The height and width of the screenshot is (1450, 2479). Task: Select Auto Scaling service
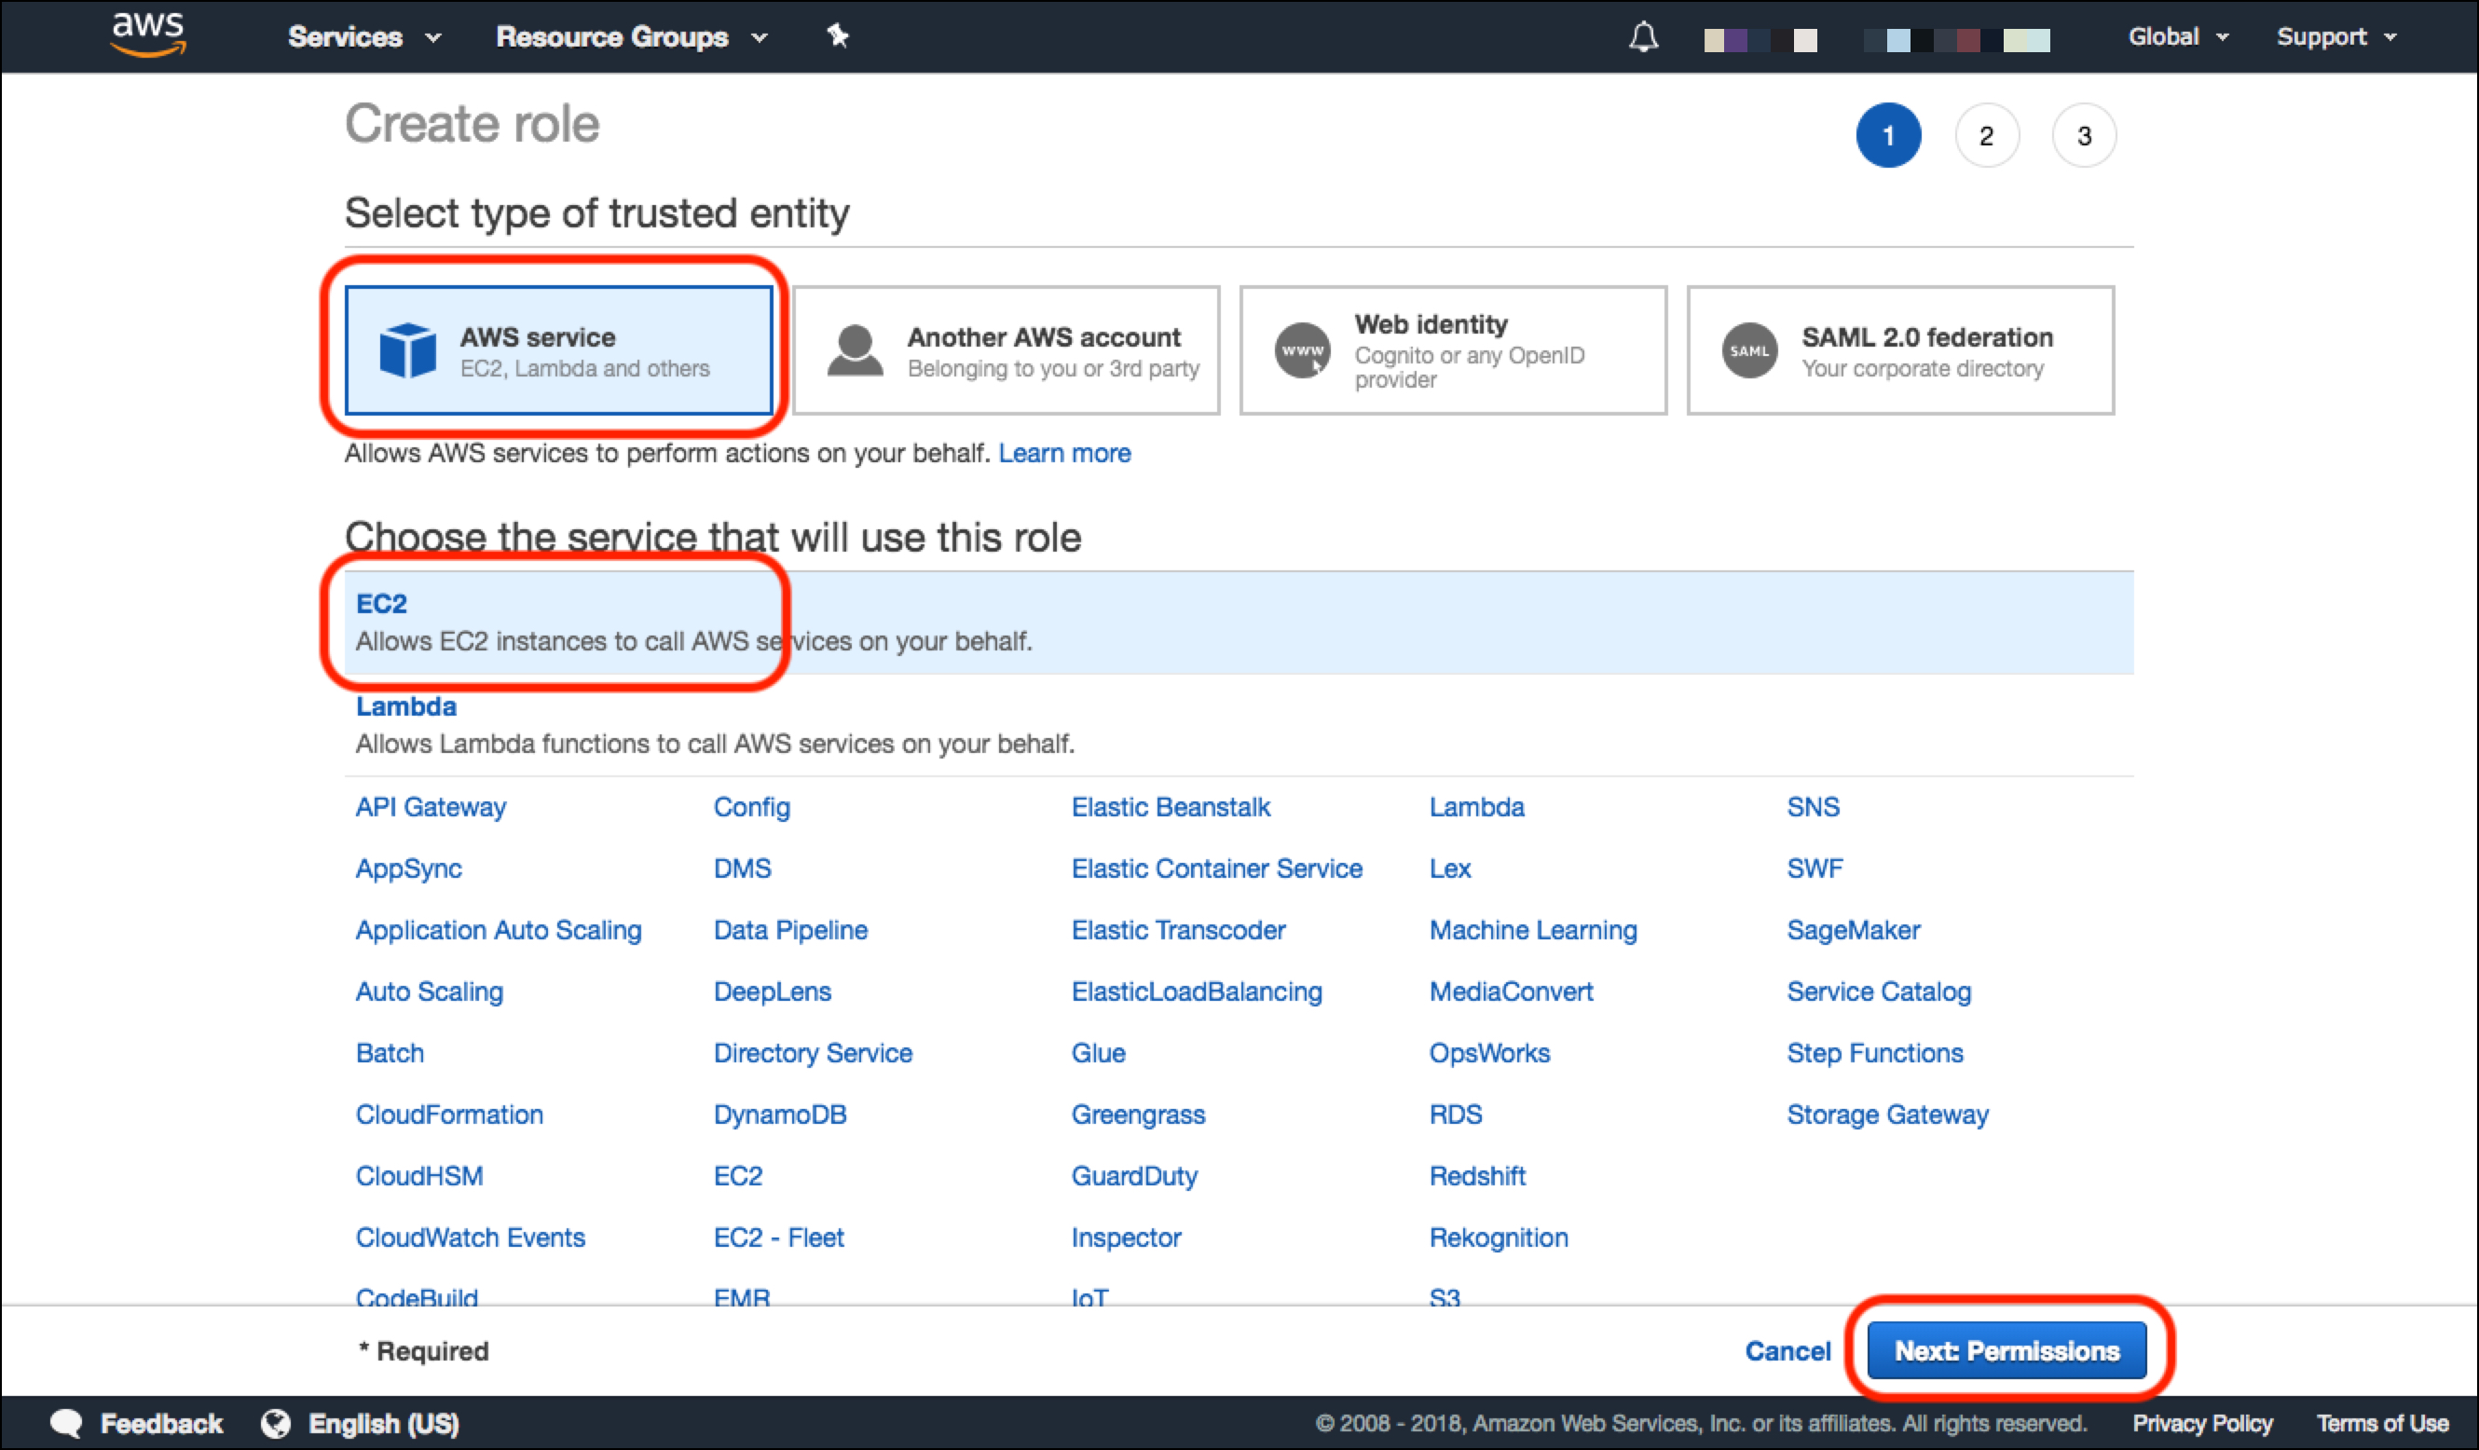coord(429,992)
